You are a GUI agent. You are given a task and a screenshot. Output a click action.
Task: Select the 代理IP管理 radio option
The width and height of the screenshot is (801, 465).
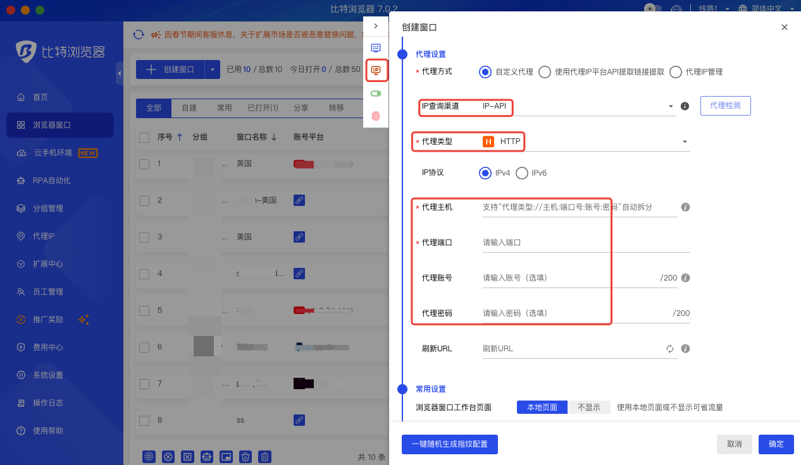click(x=676, y=72)
